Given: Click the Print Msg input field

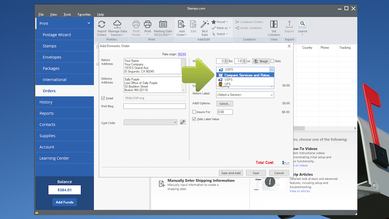Looking at the screenshot, I should click(x=154, y=106).
